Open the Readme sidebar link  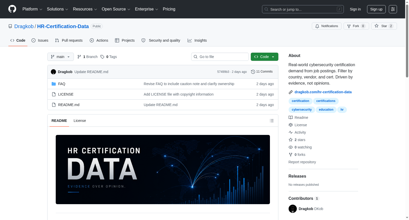coord(298,118)
